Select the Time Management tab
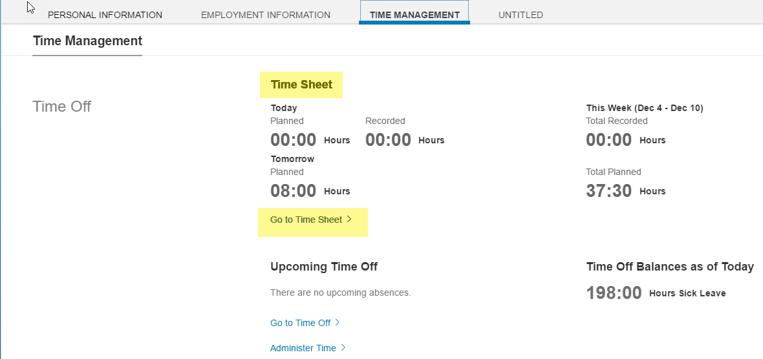Viewport: 763px width, 359px height. [x=414, y=15]
